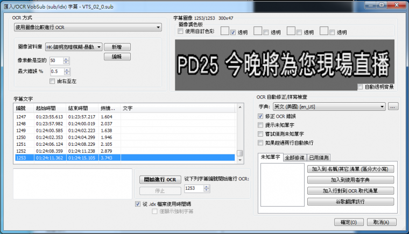Select subtitle row 1249
The image size is (409, 234).
tap(125, 130)
